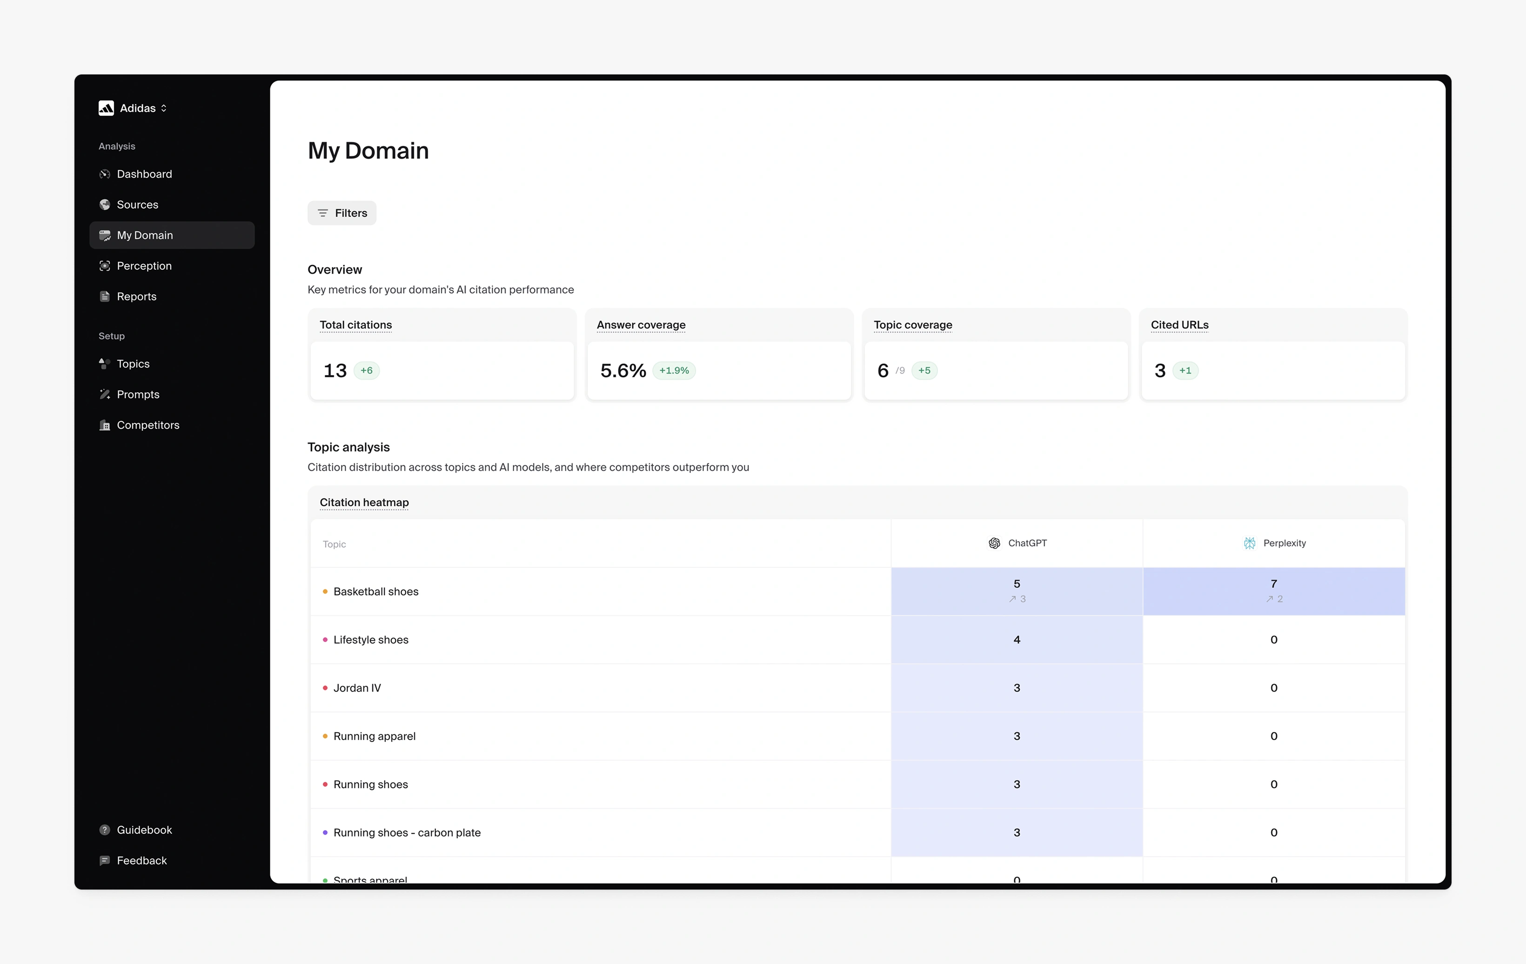Select the Running shoes - carbon plate row
Image resolution: width=1526 pixels, height=964 pixels.
(600, 833)
